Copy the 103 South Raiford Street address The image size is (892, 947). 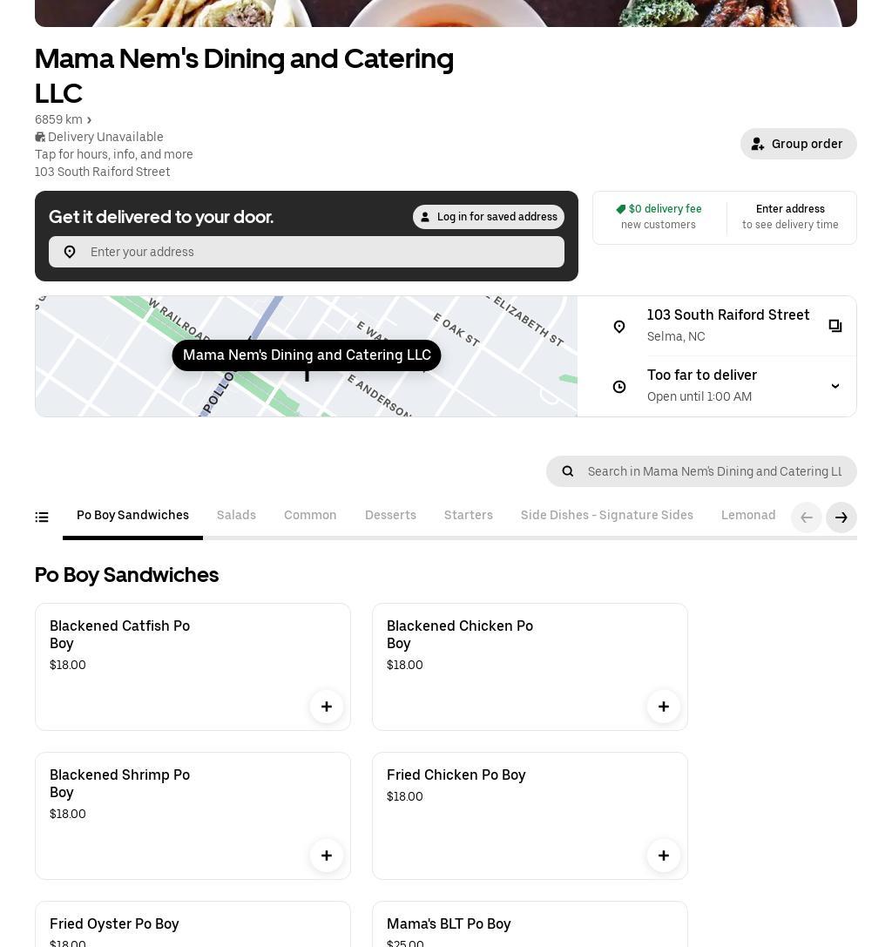click(x=835, y=326)
